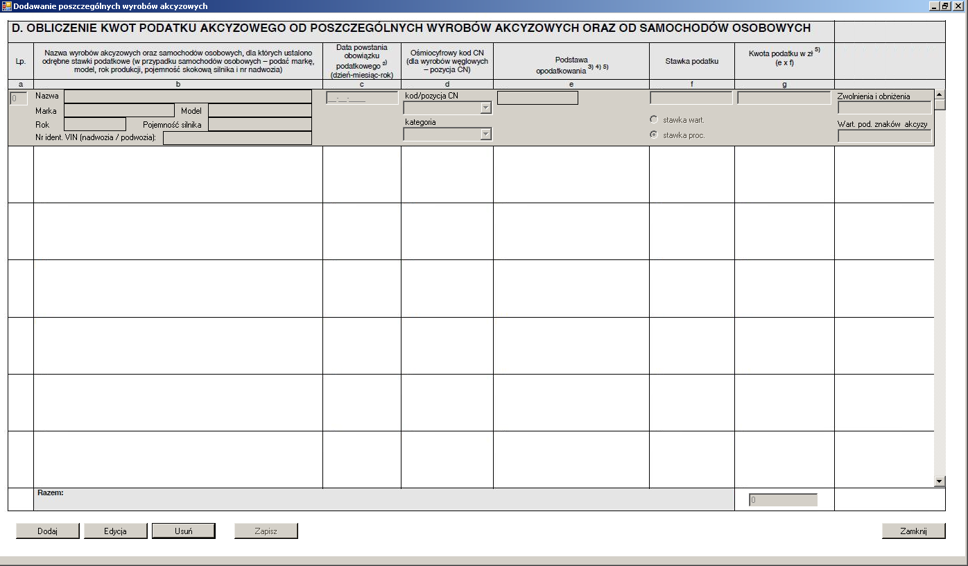Delete the record with Usuń button
This screenshot has width=968, height=566.
pyautogui.click(x=184, y=531)
